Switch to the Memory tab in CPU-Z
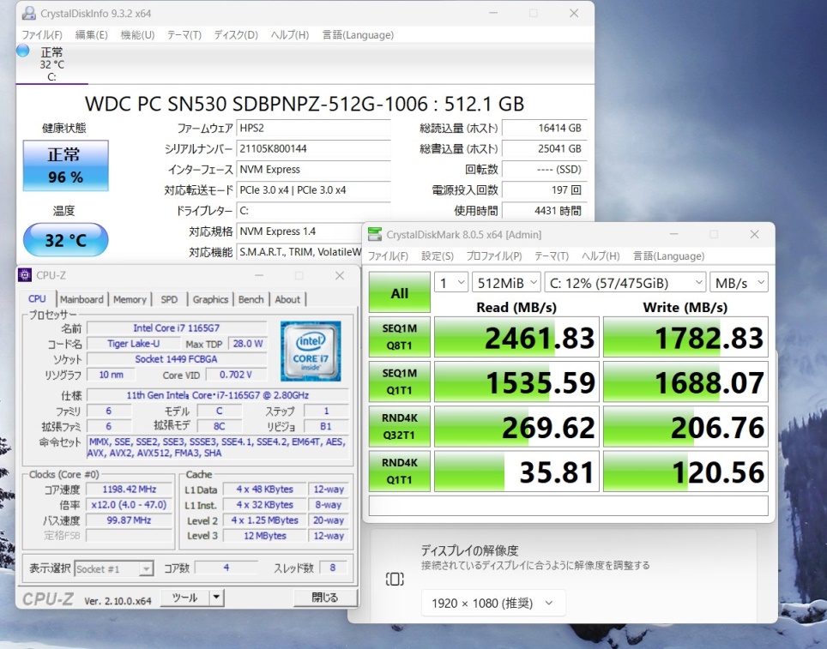This screenshot has width=827, height=649. coord(130,299)
